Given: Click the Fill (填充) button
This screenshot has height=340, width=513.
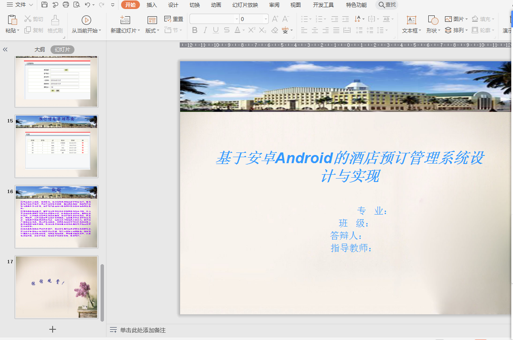Looking at the screenshot, I should pyautogui.click(x=483, y=19).
